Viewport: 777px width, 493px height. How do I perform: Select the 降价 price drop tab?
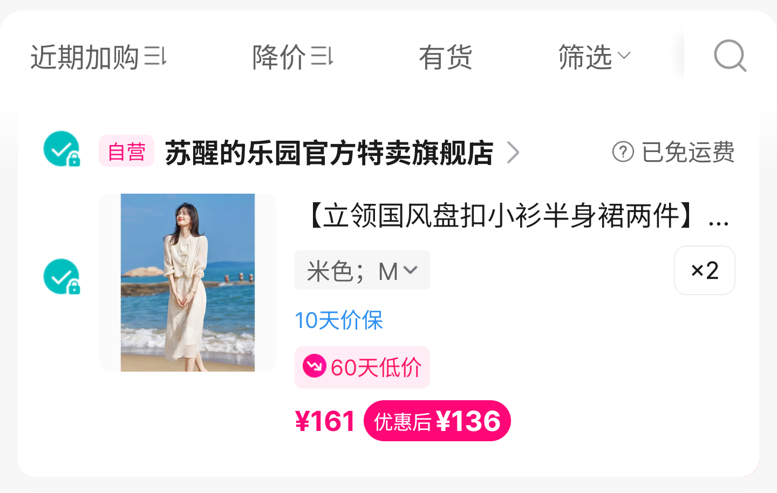click(279, 57)
